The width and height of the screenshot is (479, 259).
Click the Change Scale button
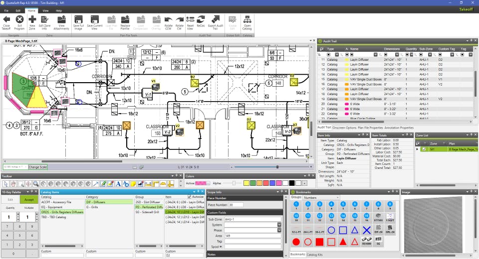click(37, 167)
